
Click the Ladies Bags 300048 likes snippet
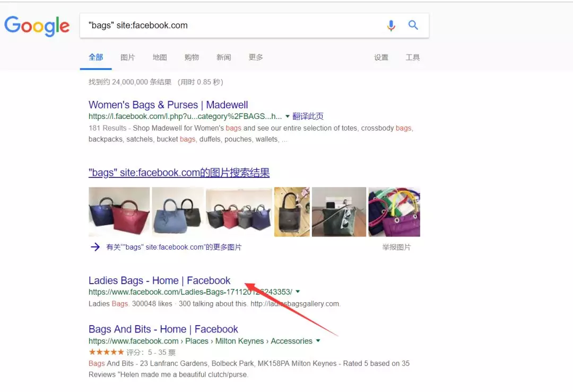[x=214, y=304]
